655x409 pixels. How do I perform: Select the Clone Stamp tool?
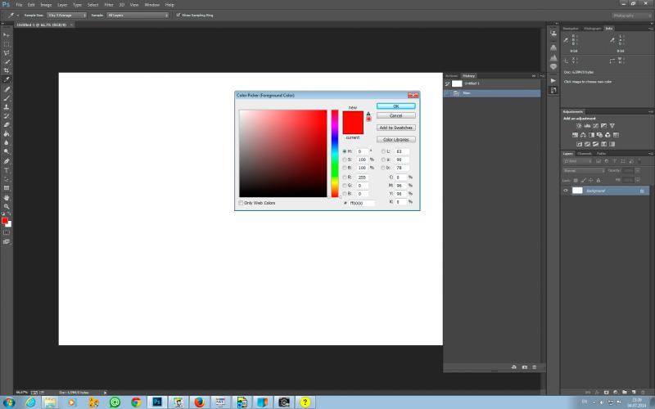coord(7,107)
